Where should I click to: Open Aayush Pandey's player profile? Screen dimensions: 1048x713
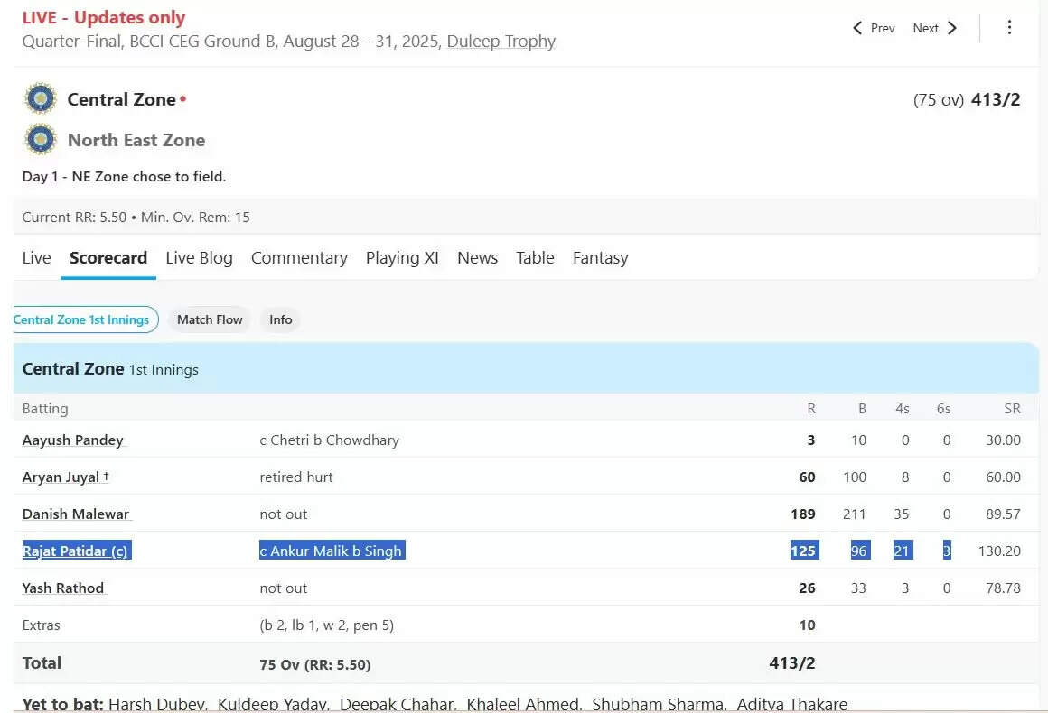click(x=73, y=440)
